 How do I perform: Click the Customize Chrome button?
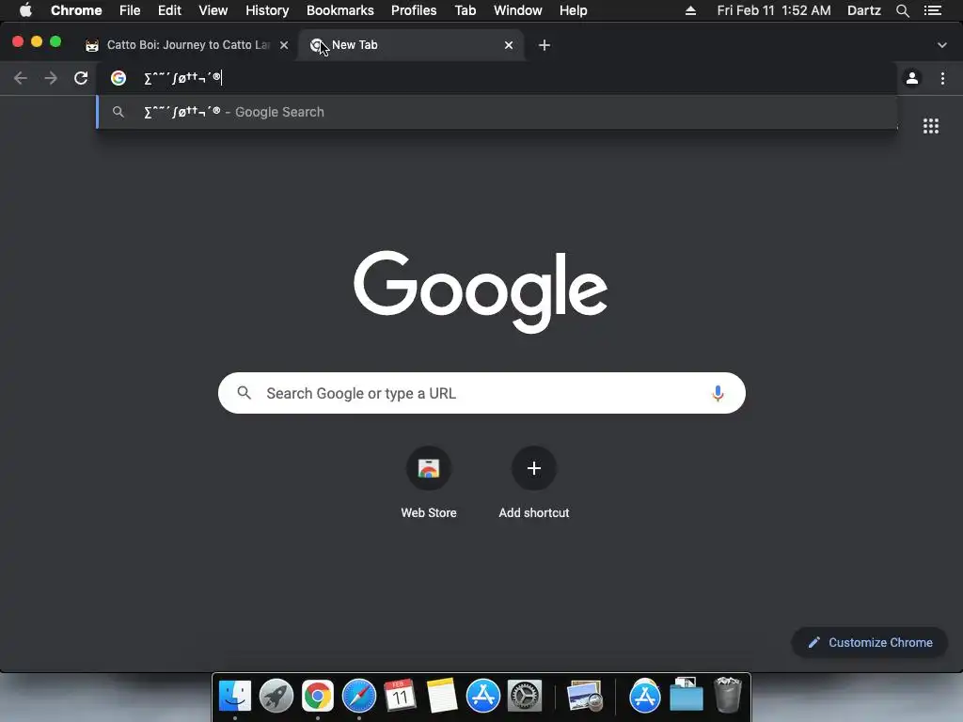[x=870, y=642]
